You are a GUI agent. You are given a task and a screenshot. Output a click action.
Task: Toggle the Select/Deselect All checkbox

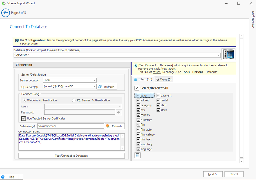tap(137, 88)
